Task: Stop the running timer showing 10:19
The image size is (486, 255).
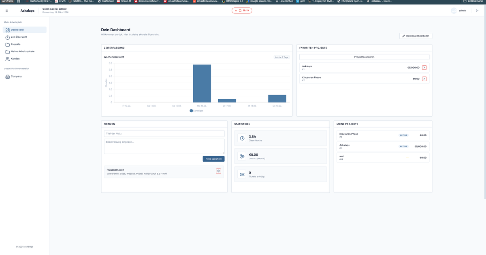Action: [240, 11]
